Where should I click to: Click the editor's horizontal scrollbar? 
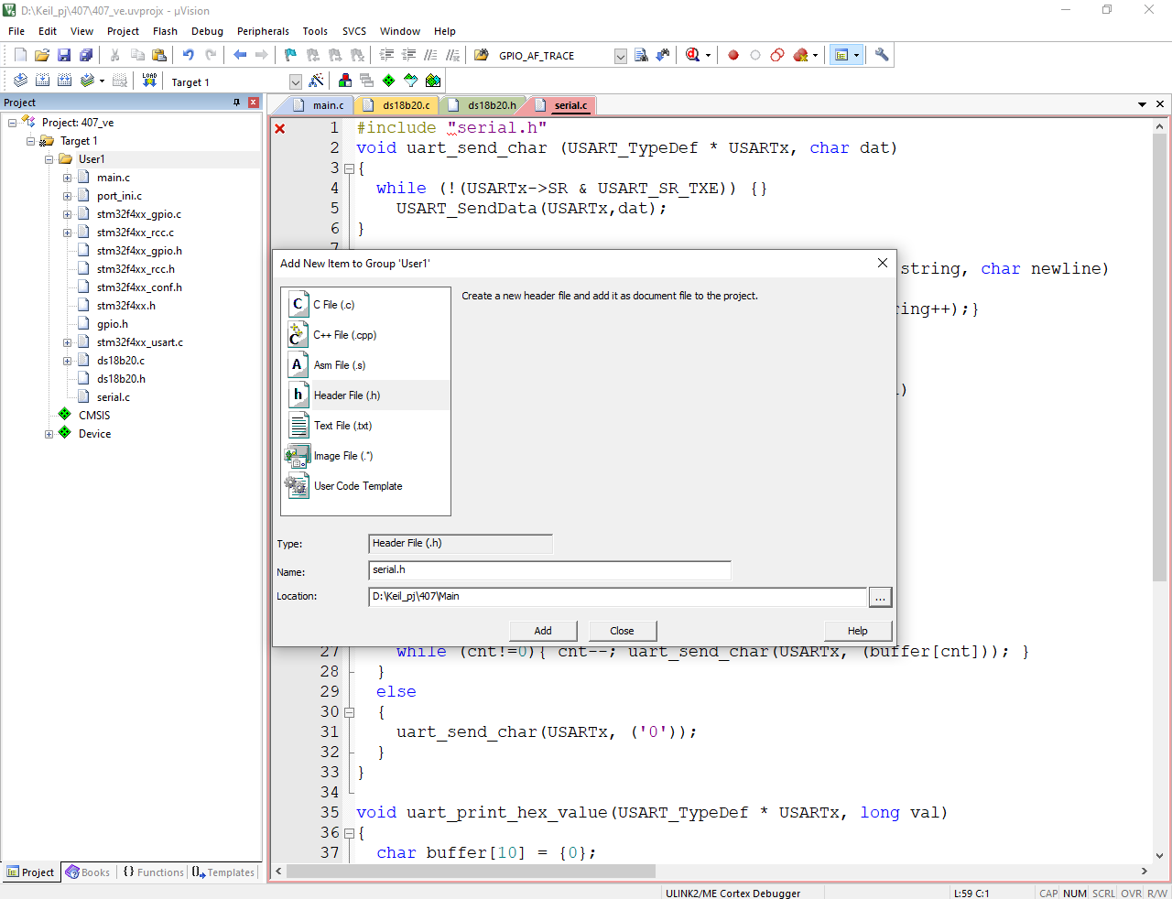472,871
